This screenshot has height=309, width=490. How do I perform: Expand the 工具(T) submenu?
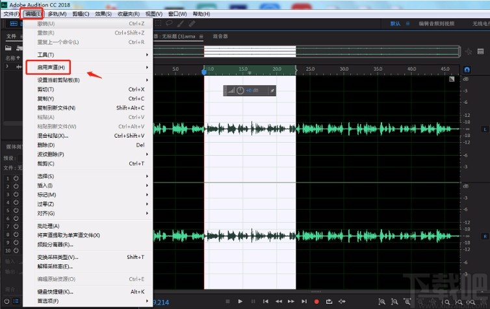pyautogui.click(x=88, y=55)
